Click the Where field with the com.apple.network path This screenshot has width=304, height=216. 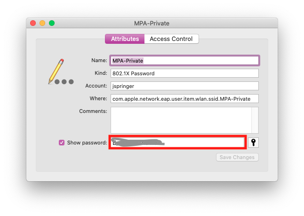[x=184, y=99]
